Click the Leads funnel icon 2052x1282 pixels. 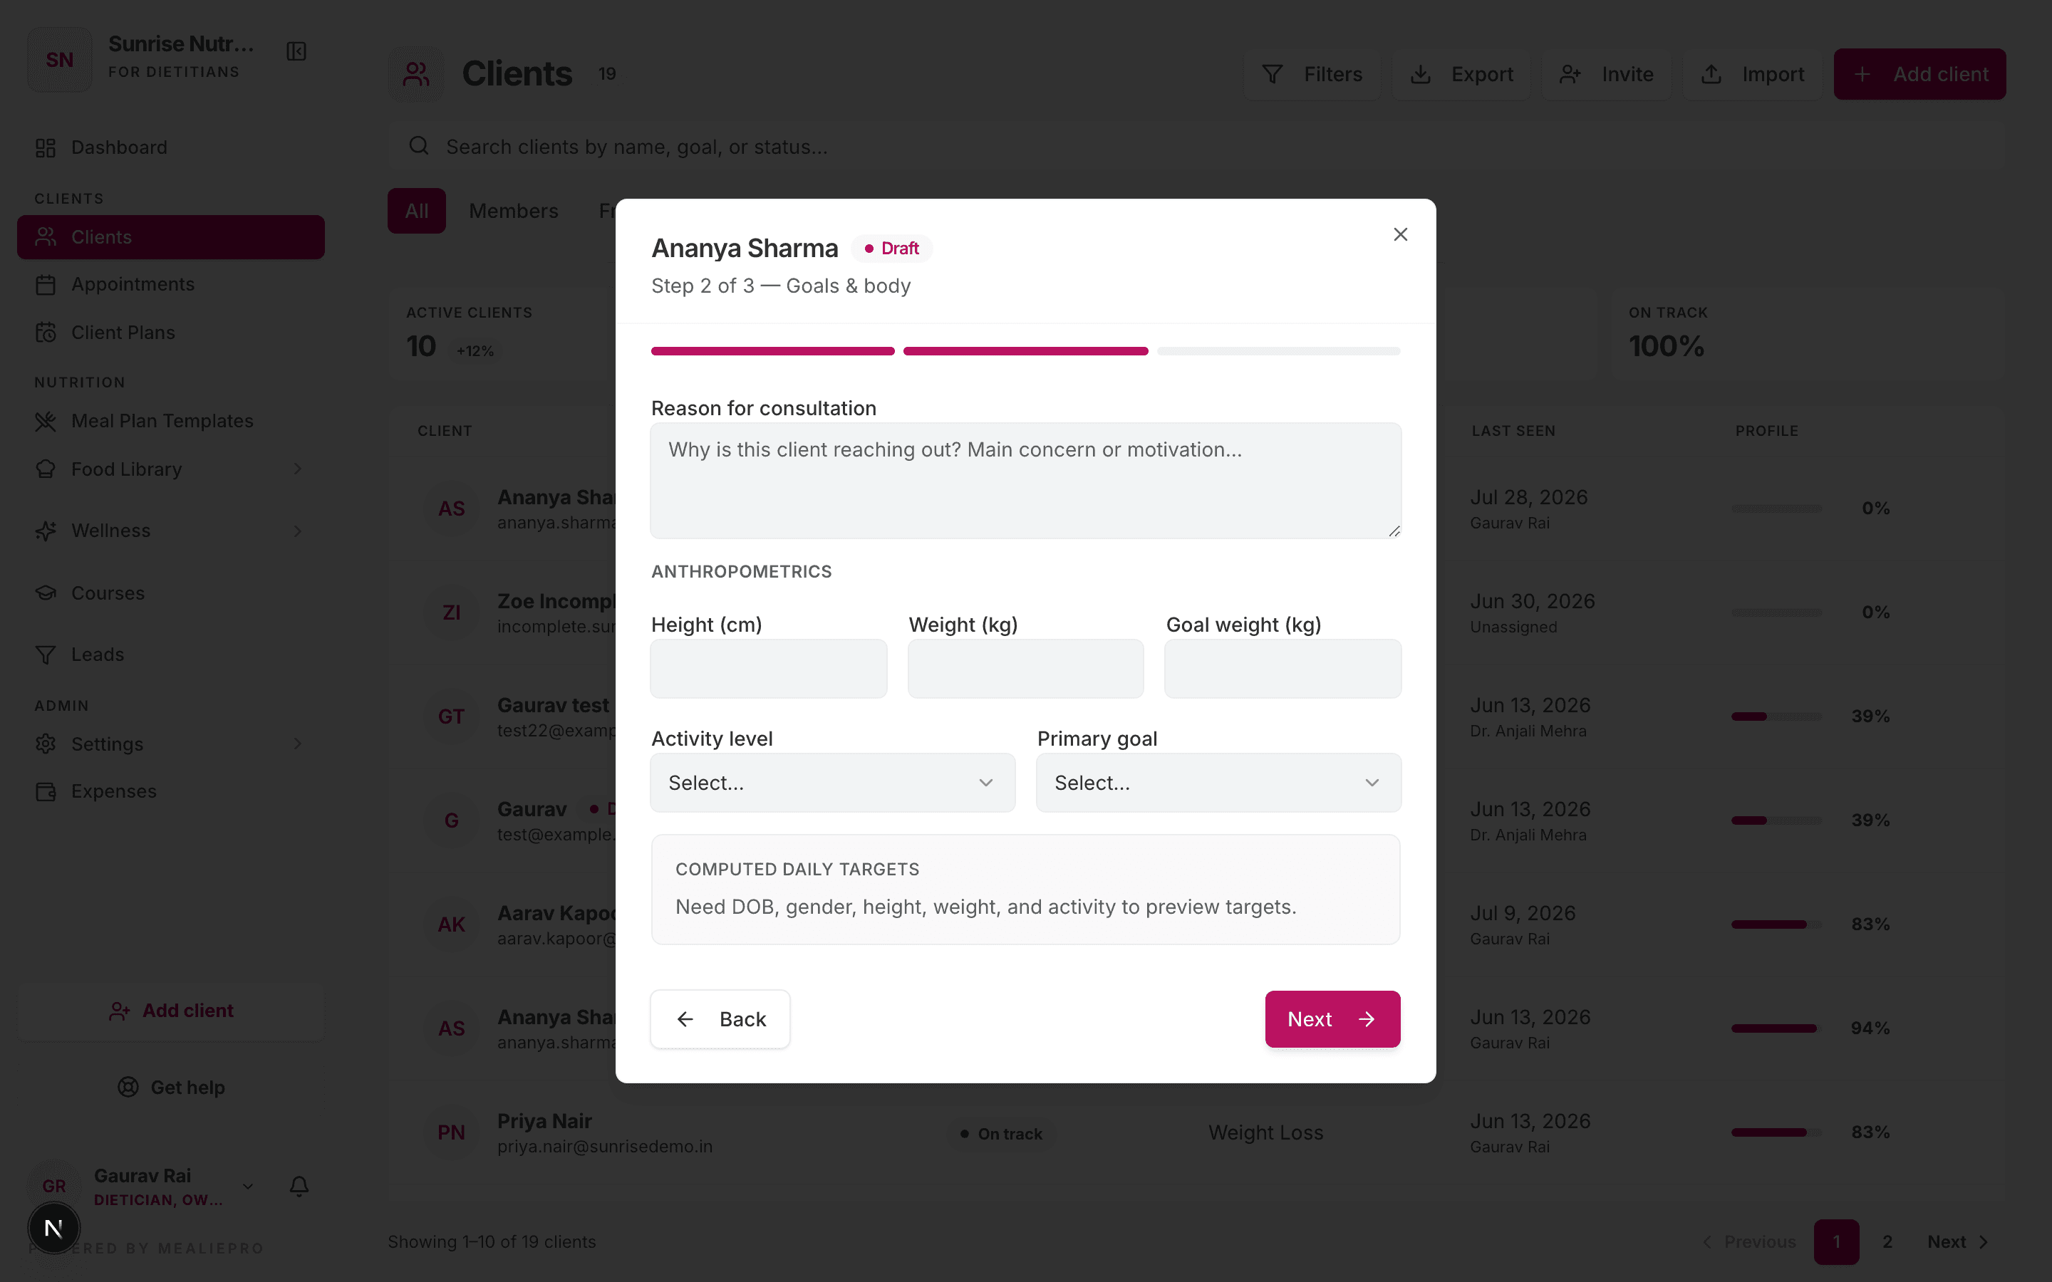pos(46,655)
